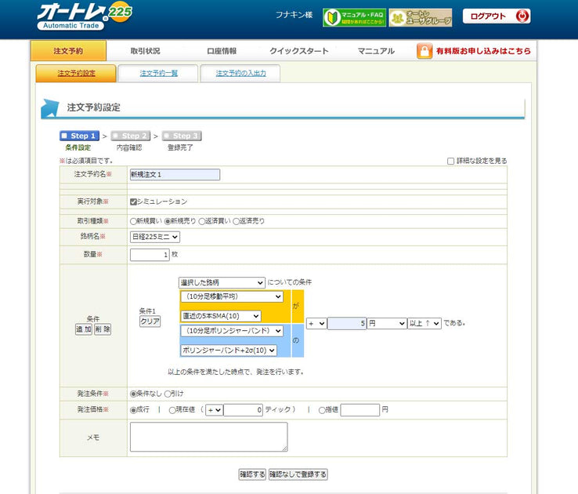Viewport: 578px width, 494px height.
Task: Select the 新規買い radio button
Action: 134,221
